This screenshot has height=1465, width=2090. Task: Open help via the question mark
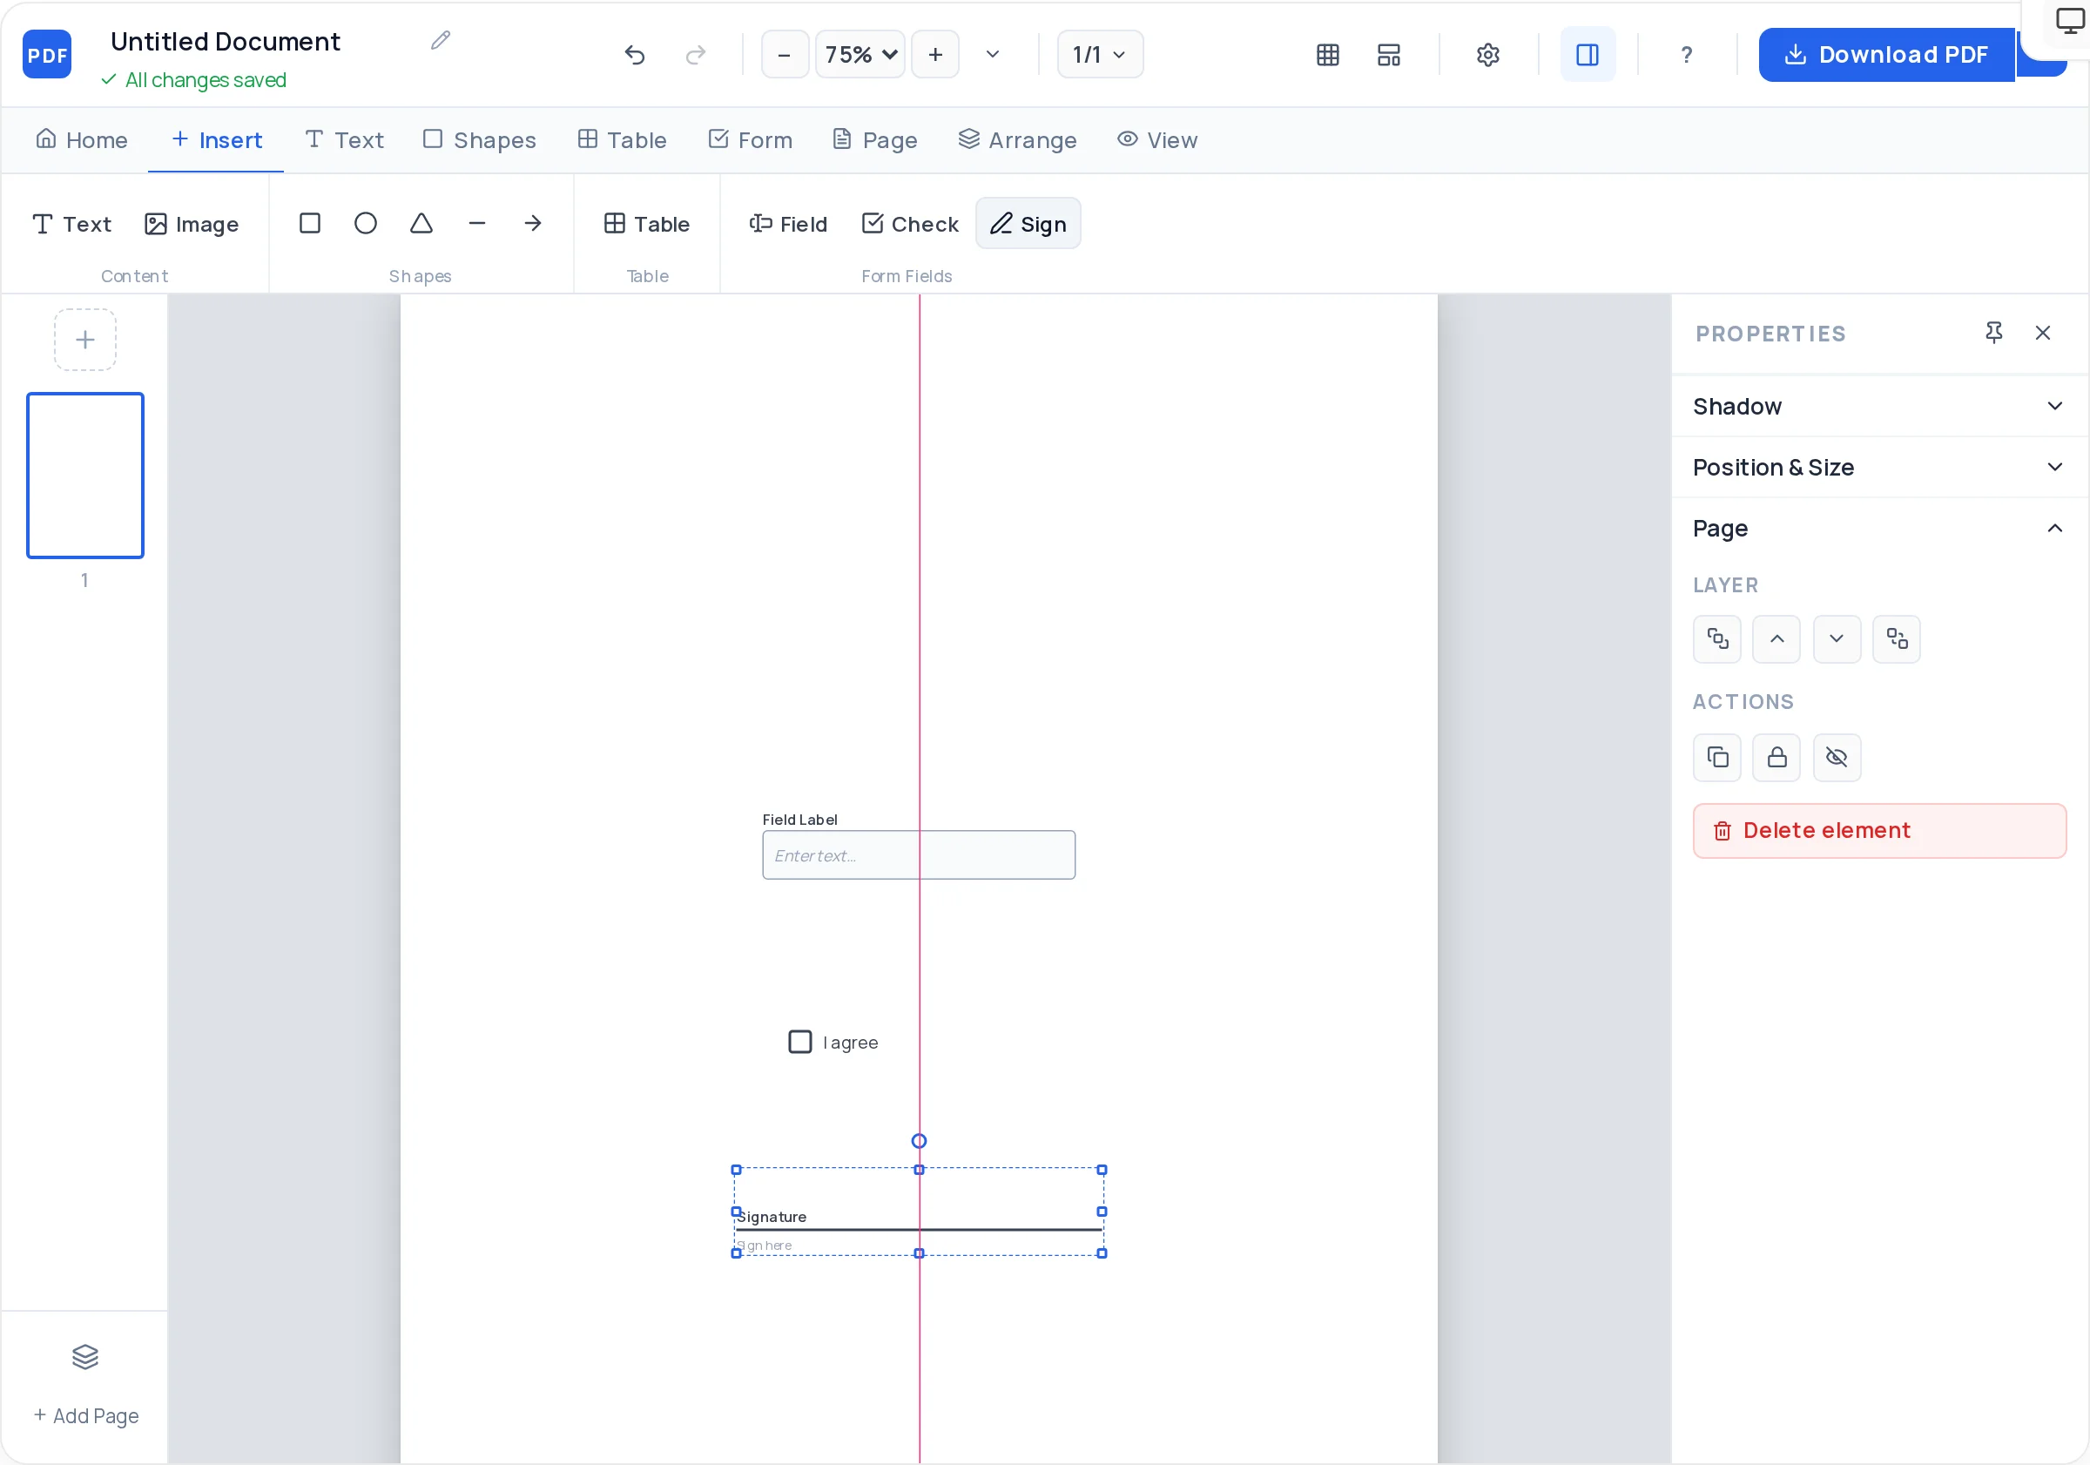pyautogui.click(x=1686, y=55)
